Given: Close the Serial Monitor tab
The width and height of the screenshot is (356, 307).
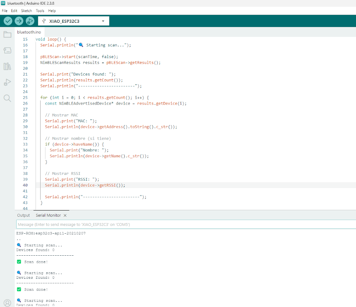Looking at the screenshot, I should click(65, 215).
